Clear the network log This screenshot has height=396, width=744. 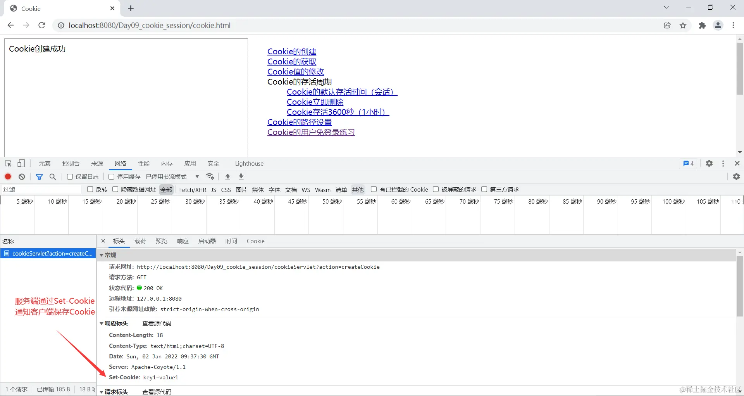22,176
